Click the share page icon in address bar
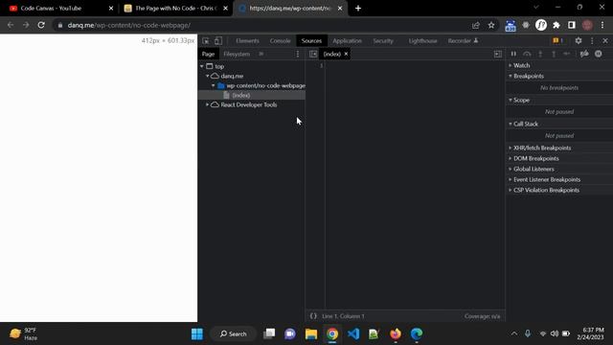The width and height of the screenshot is (613, 345). tap(476, 25)
